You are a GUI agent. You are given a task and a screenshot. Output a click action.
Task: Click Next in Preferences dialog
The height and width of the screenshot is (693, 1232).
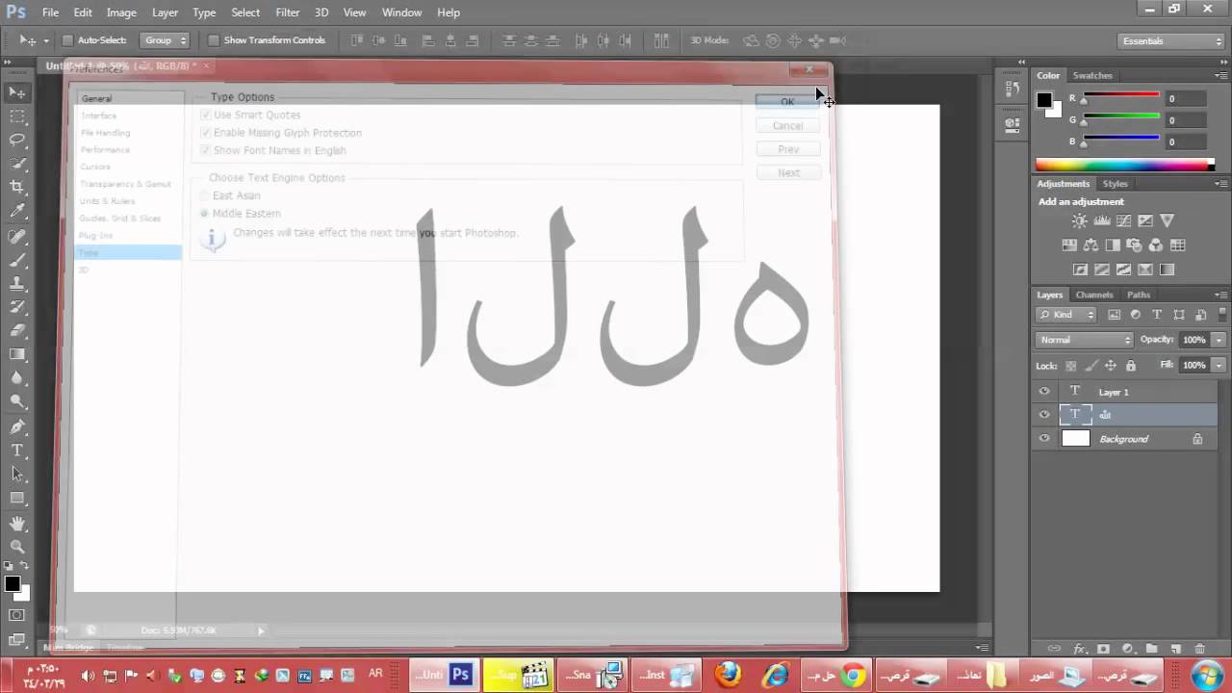[x=787, y=173]
